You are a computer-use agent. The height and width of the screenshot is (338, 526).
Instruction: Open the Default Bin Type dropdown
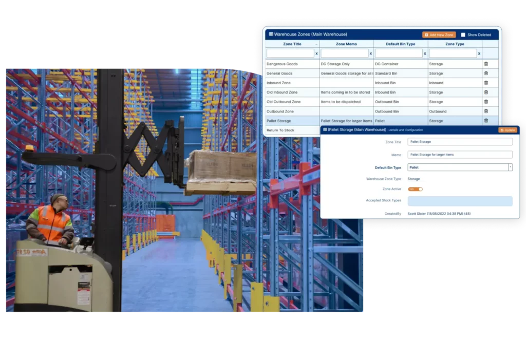(x=510, y=167)
